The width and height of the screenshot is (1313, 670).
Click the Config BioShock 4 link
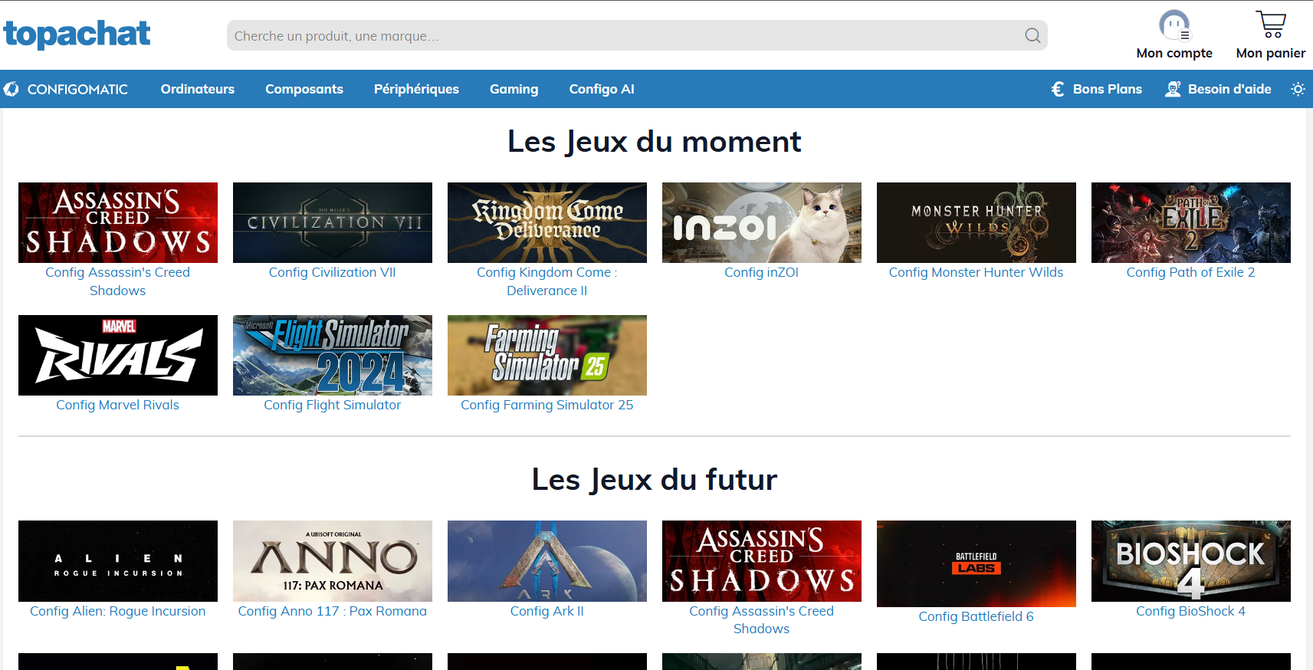point(1191,611)
